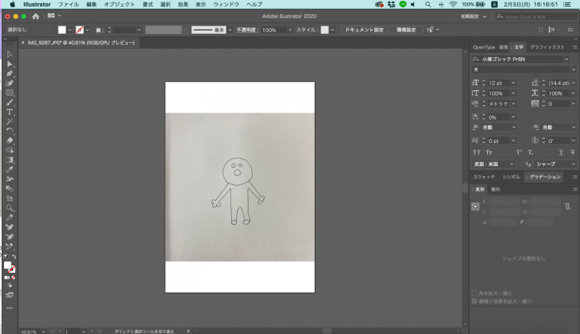Click the opacity 100% input field
This screenshot has width=580, height=334.
[x=272, y=29]
